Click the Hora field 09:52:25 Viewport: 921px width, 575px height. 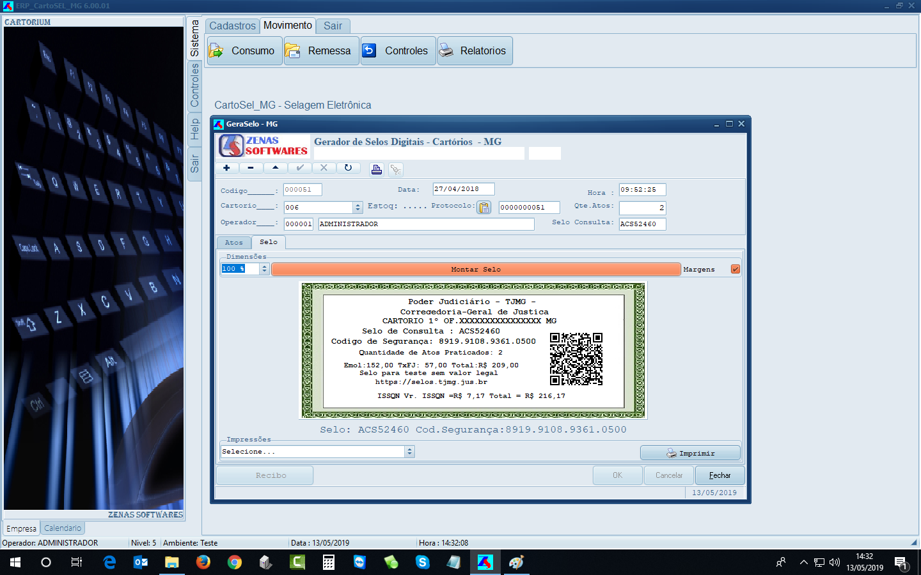pyautogui.click(x=642, y=190)
